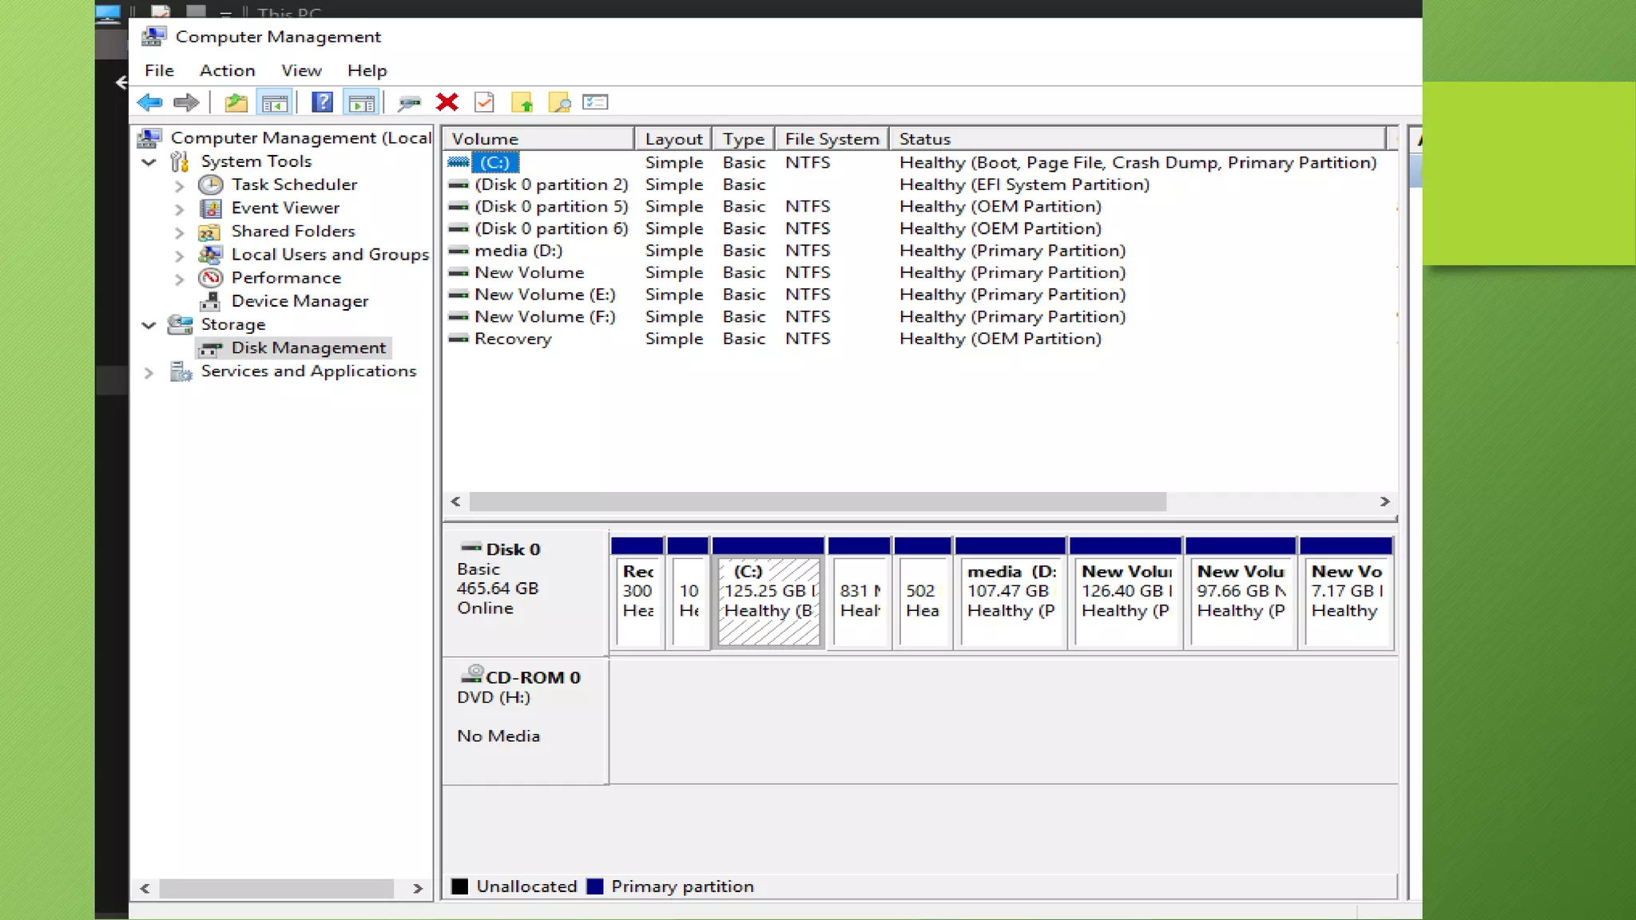1636x920 pixels.
Task: Click the System Tools wrench icon
Action: 180,162
